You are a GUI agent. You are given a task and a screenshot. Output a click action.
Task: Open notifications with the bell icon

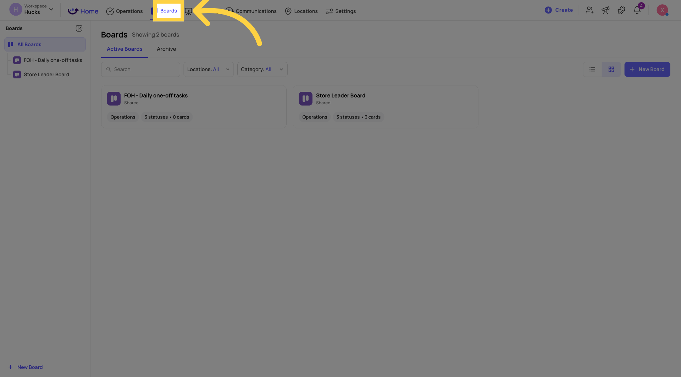click(637, 10)
